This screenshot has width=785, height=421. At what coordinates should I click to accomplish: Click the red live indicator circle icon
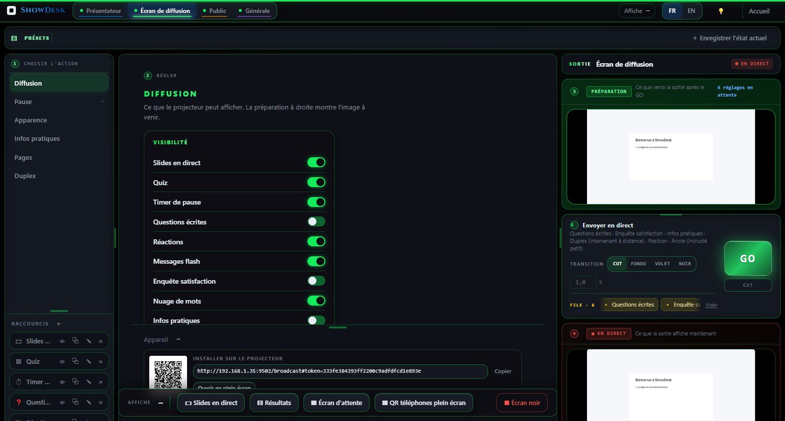point(575,333)
